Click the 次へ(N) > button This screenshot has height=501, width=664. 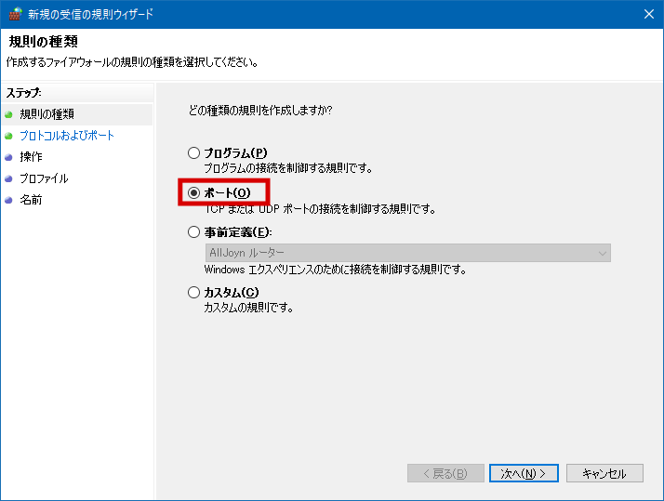click(525, 473)
